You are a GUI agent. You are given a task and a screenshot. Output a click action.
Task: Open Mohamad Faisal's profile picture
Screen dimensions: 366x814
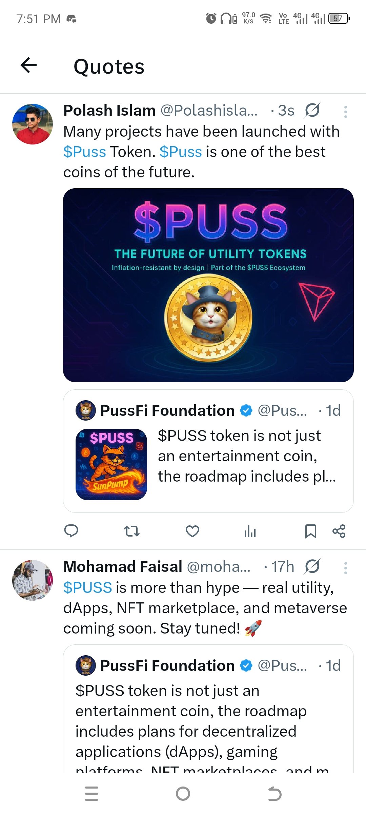(33, 580)
